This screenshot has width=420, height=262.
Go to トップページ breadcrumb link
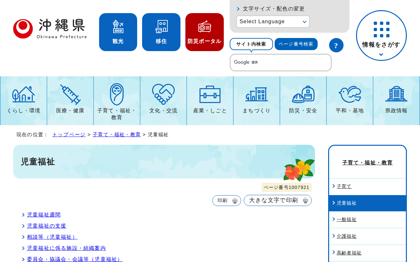tap(69, 135)
